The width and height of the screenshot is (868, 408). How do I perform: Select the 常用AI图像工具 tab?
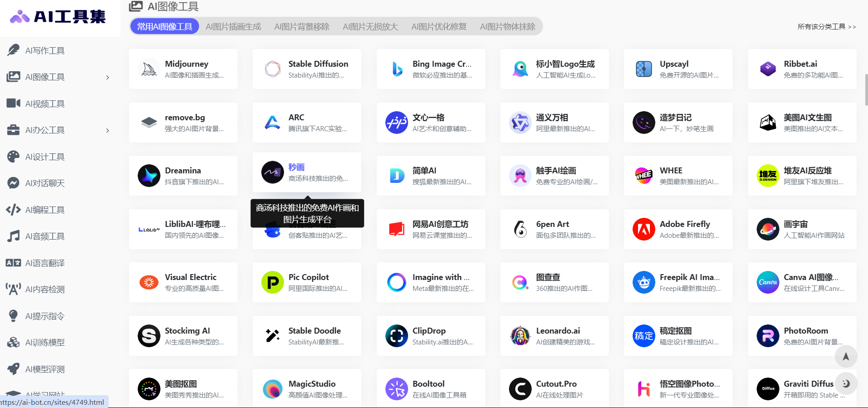tap(165, 27)
